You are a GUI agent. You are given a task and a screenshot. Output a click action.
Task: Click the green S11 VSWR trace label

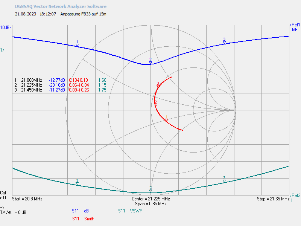pyautogui.click(x=130, y=211)
